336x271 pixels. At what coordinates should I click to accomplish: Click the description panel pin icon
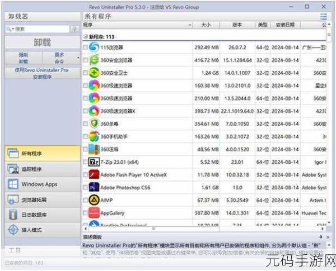point(321,237)
